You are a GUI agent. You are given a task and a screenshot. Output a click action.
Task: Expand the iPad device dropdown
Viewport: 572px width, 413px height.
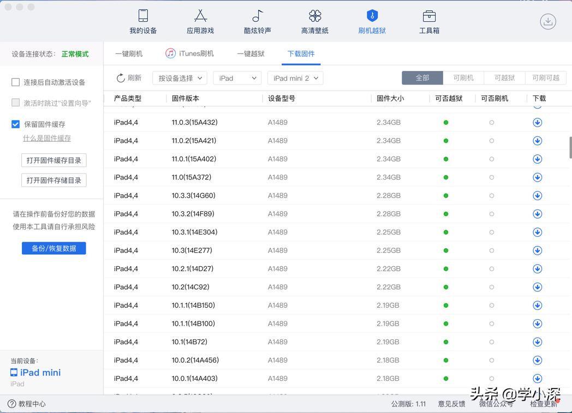pyautogui.click(x=237, y=78)
